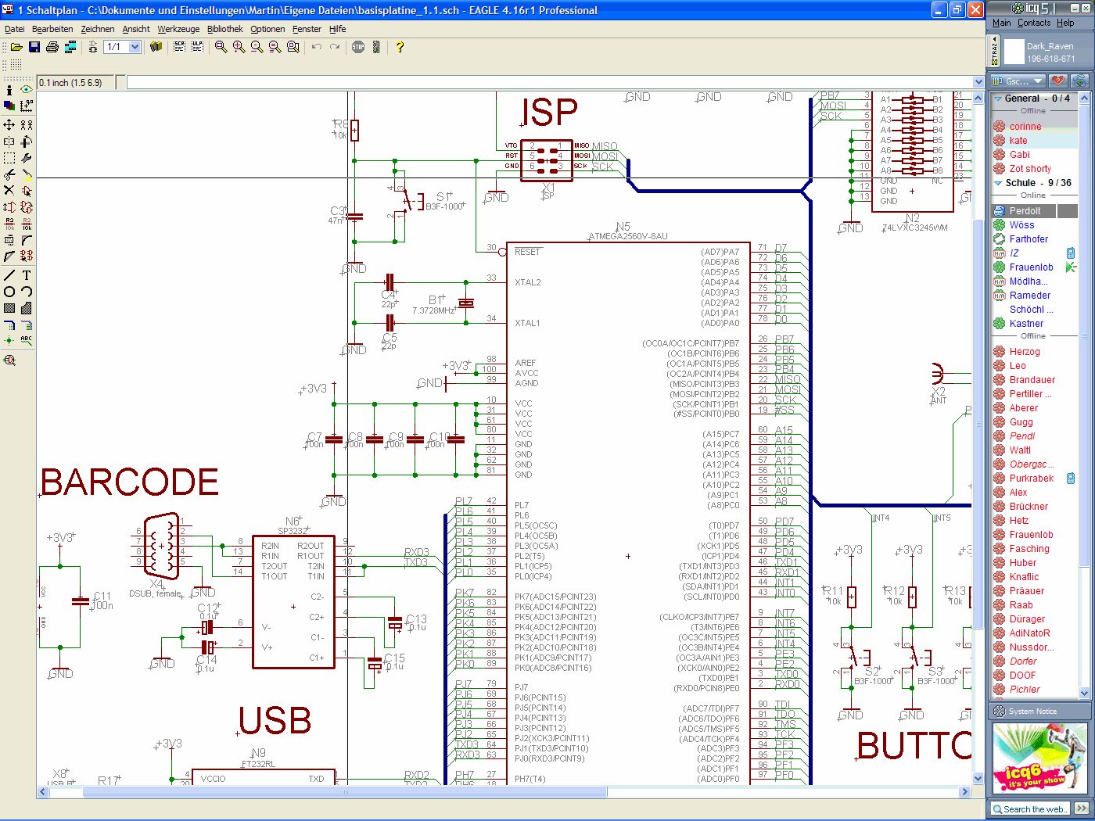Open the ICQ Contacts menu
Screen dimensions: 1095x821
click(x=1034, y=23)
